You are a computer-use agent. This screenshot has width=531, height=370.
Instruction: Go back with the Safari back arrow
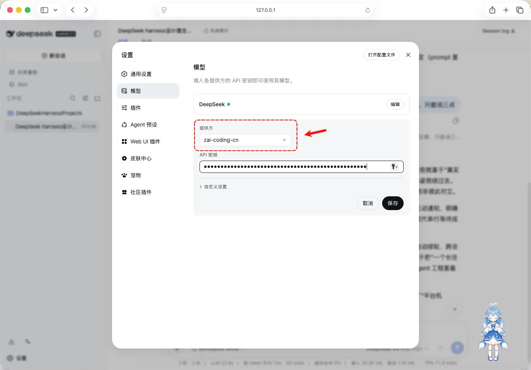[x=73, y=10]
